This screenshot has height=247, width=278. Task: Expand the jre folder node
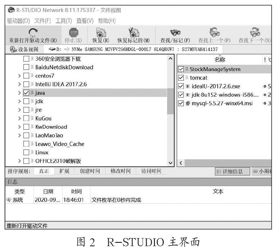coord(20,110)
